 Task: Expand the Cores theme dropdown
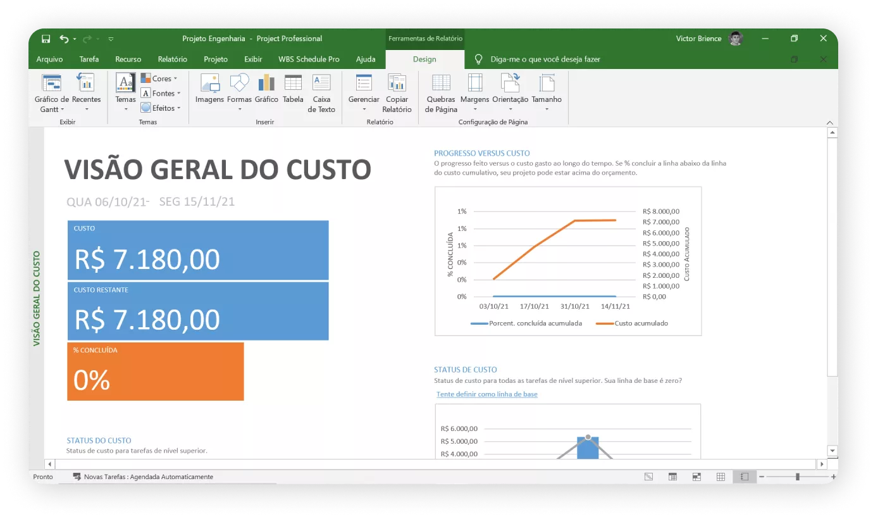159,78
